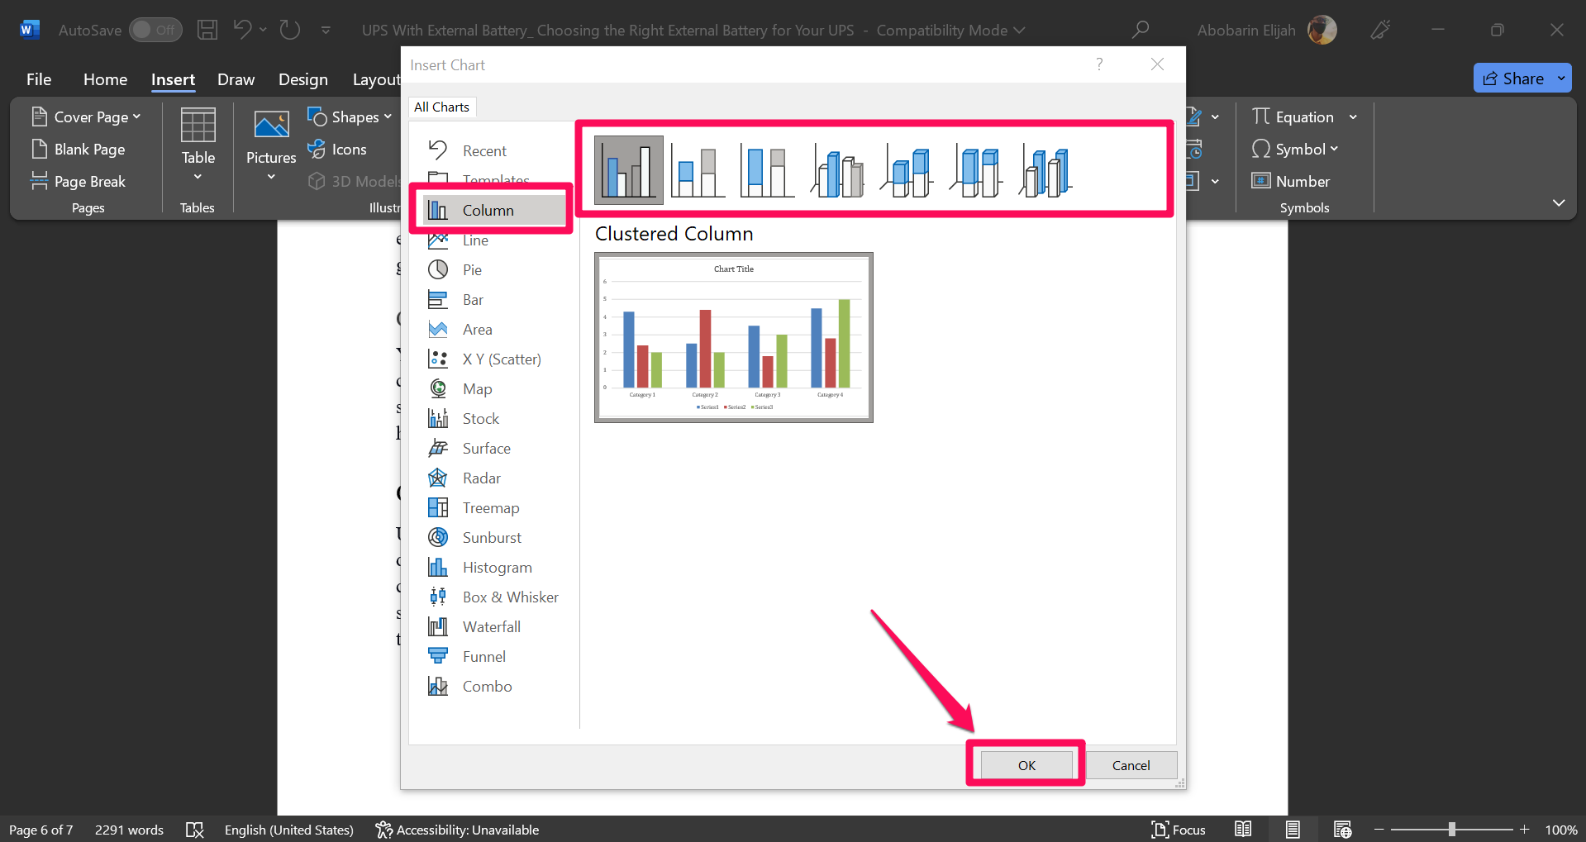Select the Waterfall chart type
Screen dimensions: 1586x842
pyautogui.click(x=491, y=626)
